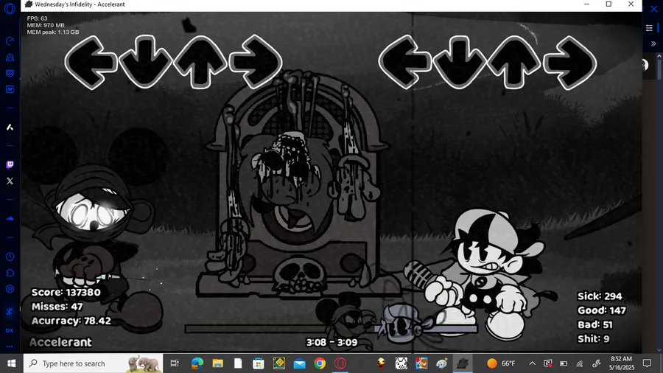
Task: Click the active game icon on taskbar
Action: (463, 363)
